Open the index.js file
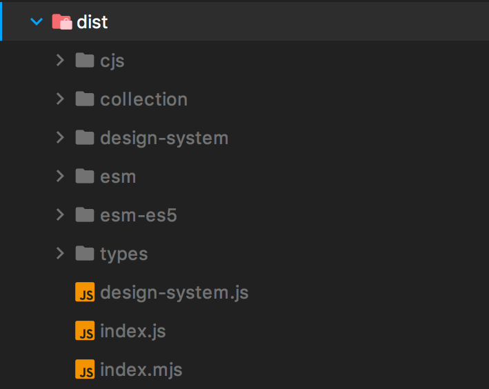Screen dimensions: 489x389 133,331
